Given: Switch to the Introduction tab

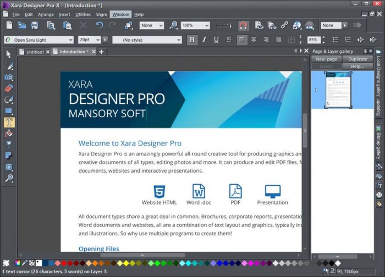Looking at the screenshot, I should point(73,52).
